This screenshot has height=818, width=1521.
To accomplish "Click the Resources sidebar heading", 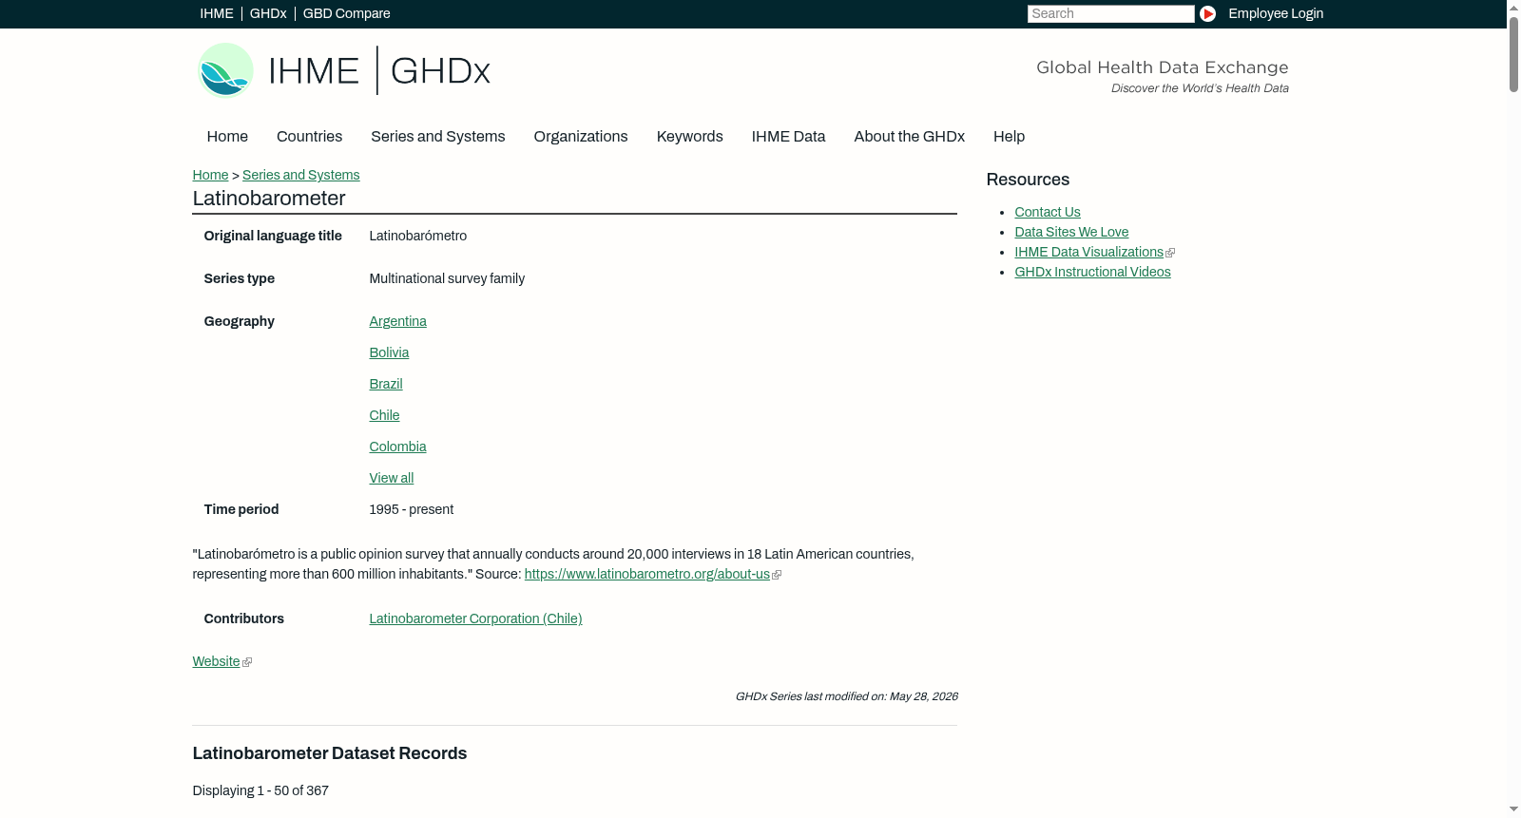I will [x=1028, y=180].
